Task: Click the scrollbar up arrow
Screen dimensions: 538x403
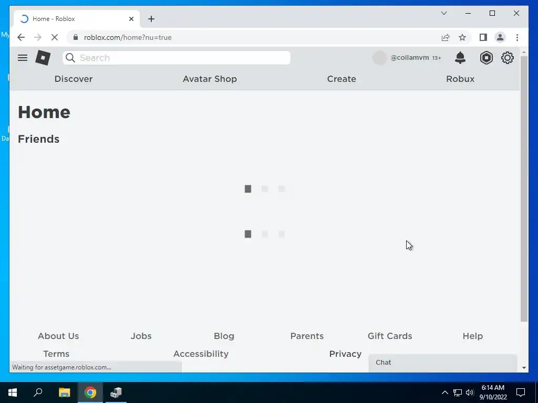Action: pos(524,52)
